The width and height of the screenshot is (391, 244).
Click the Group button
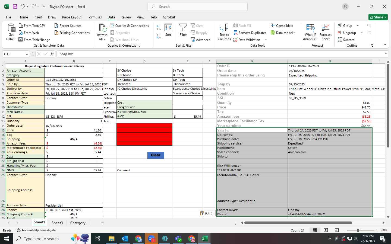coord(345,25)
